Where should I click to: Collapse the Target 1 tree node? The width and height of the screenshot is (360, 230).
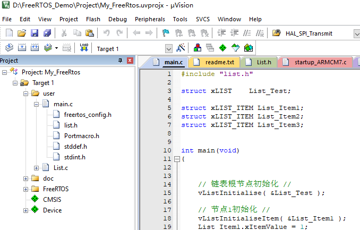pyautogui.click(x=15, y=83)
